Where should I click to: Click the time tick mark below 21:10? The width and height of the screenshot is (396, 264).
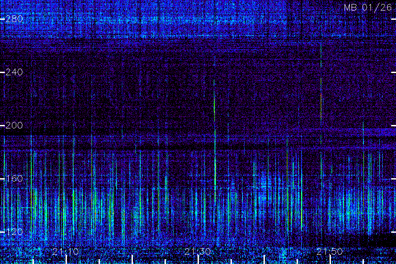[66, 260]
